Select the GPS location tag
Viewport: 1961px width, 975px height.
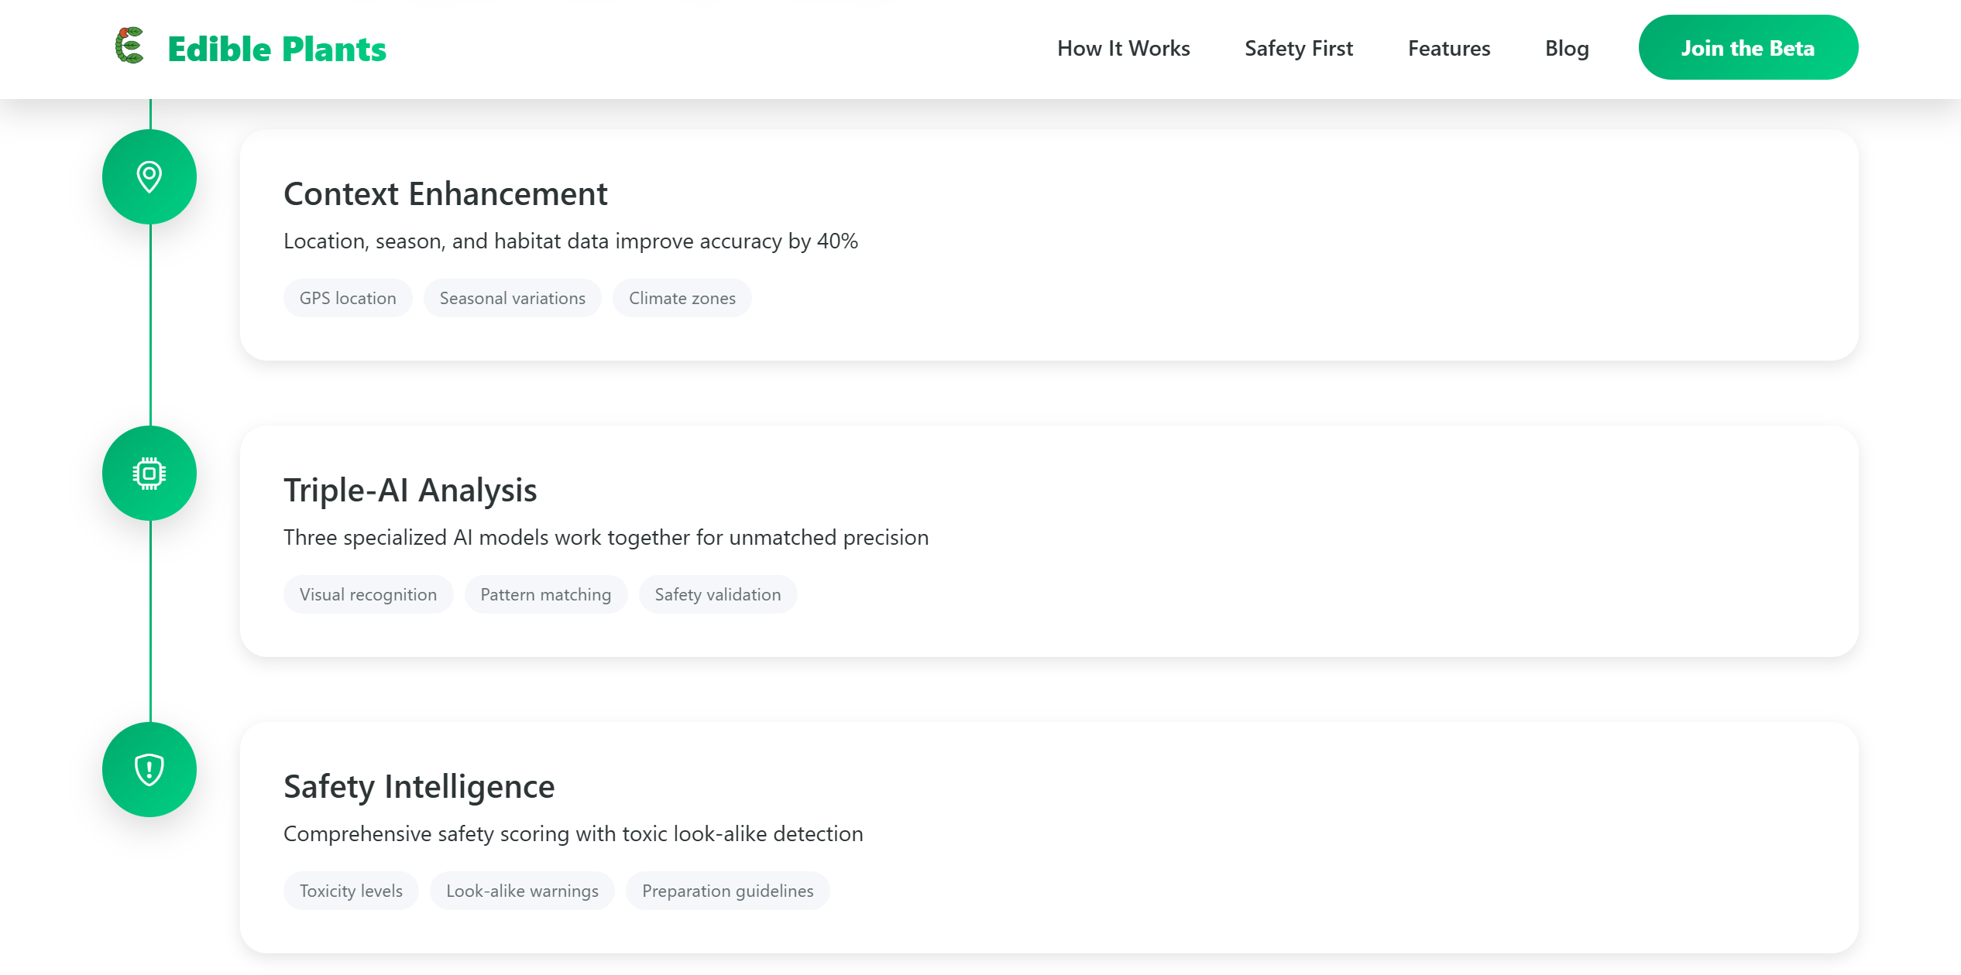[348, 298]
